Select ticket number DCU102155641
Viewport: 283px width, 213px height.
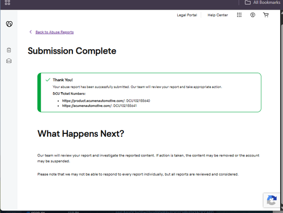[x=125, y=106]
